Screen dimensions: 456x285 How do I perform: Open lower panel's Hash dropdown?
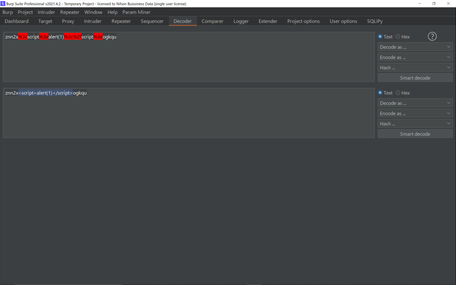(x=415, y=123)
